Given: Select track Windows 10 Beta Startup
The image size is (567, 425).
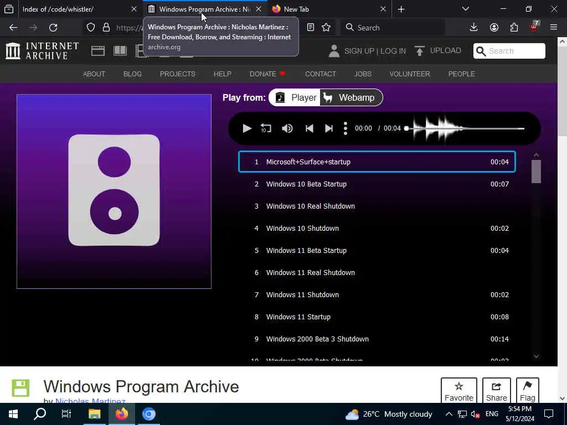Looking at the screenshot, I should (377, 184).
